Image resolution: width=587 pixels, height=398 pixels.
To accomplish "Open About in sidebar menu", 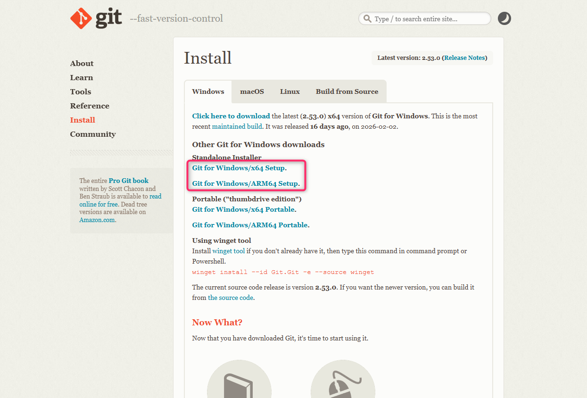I will tap(82, 64).
